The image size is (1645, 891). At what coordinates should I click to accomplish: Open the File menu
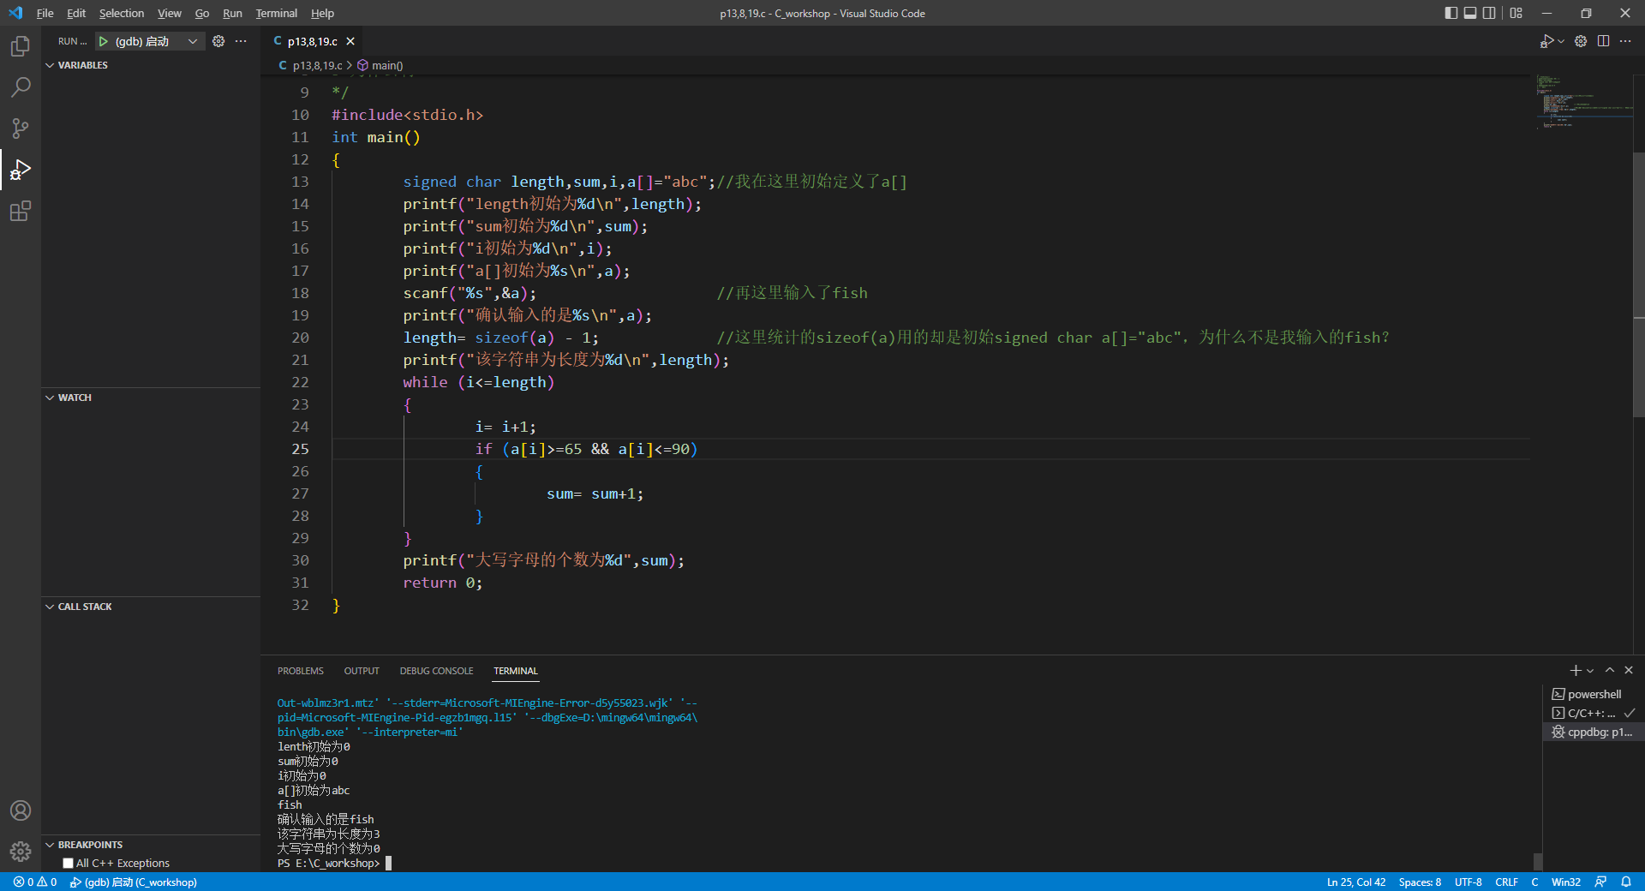pos(45,13)
